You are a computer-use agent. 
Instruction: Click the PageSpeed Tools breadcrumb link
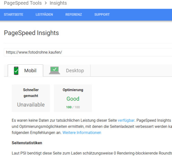[x=23, y=3]
